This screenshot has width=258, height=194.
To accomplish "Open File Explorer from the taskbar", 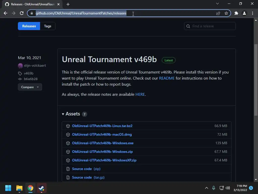I will [x=19, y=188].
